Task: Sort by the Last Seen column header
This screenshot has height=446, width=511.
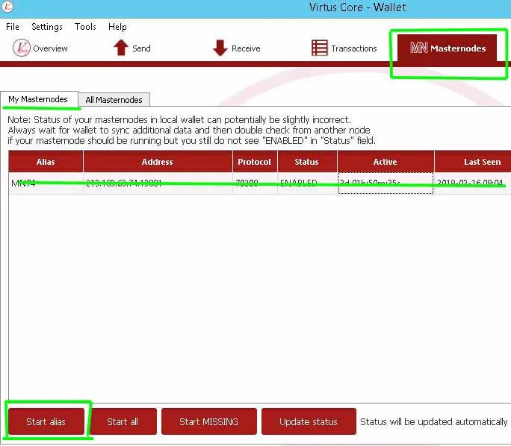Action: pyautogui.click(x=473, y=162)
